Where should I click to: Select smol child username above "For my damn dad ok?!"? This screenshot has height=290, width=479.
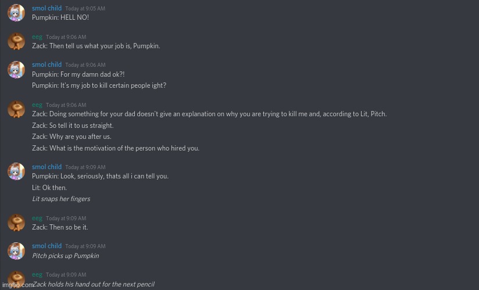[x=47, y=65]
